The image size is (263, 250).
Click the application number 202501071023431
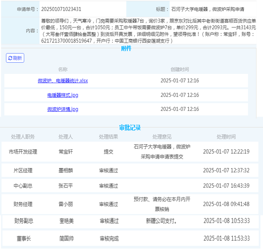[x=62, y=9]
